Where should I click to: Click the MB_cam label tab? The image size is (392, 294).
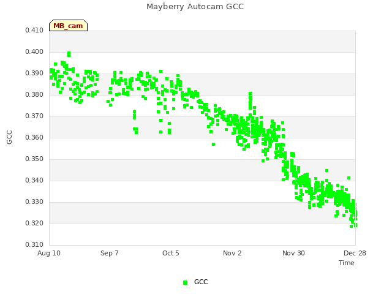[x=68, y=26]
